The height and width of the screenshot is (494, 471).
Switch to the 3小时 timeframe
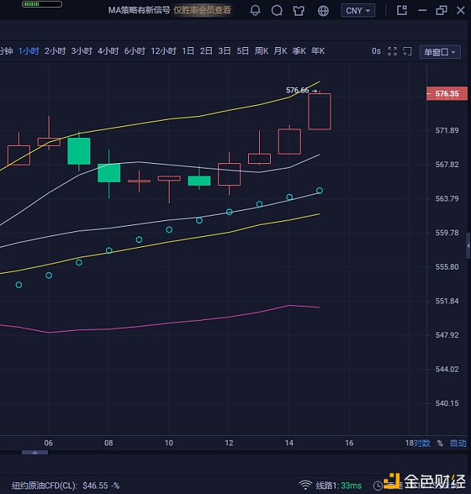tap(82, 51)
